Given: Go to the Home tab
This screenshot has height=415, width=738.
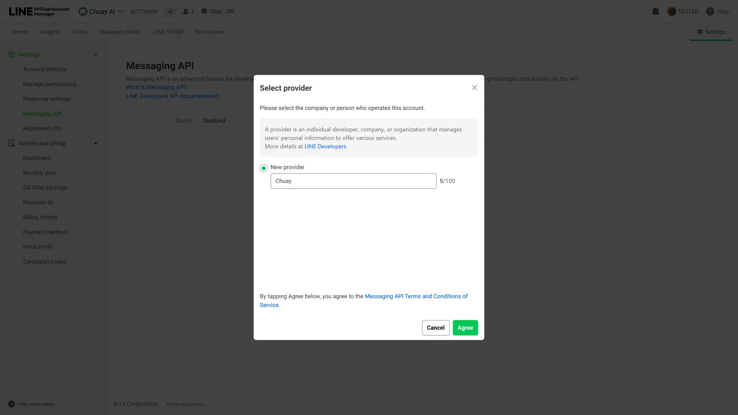Looking at the screenshot, I should 20,32.
